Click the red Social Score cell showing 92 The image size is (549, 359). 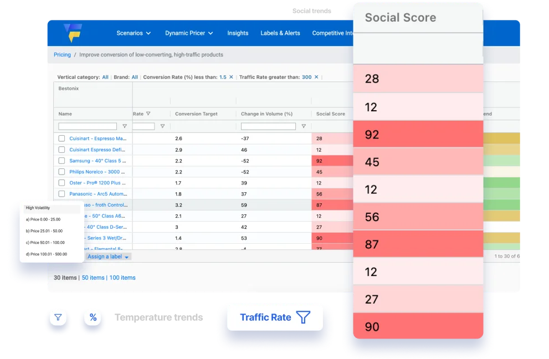(418, 134)
